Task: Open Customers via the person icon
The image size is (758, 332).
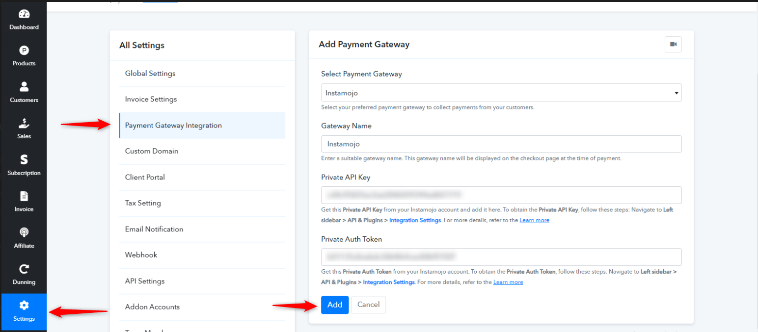Action: 24,87
